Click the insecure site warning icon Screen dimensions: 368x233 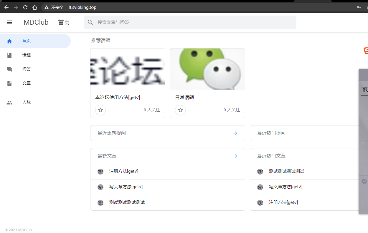click(x=46, y=7)
